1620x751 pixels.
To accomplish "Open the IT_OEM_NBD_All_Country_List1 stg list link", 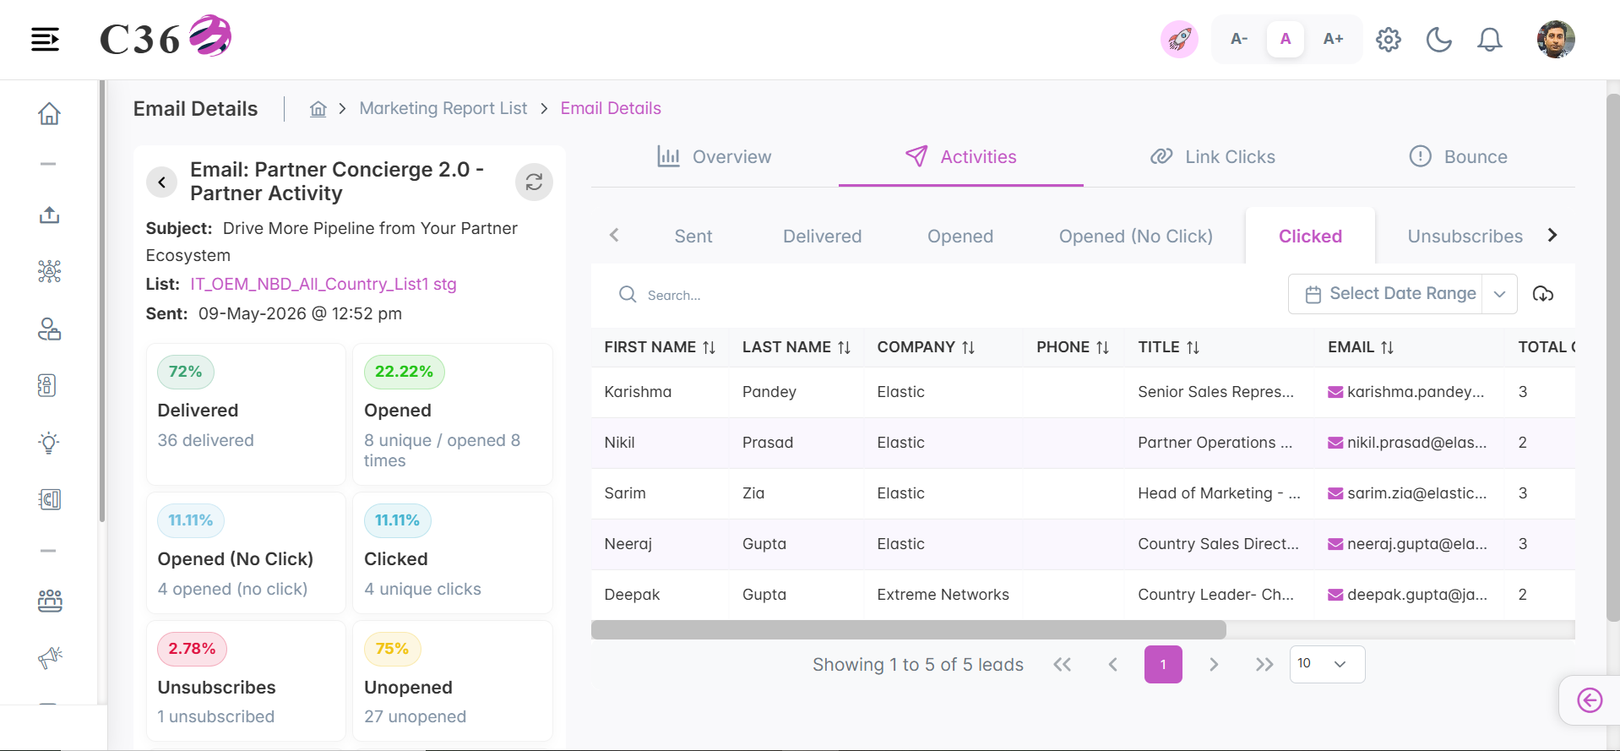I will (x=323, y=284).
